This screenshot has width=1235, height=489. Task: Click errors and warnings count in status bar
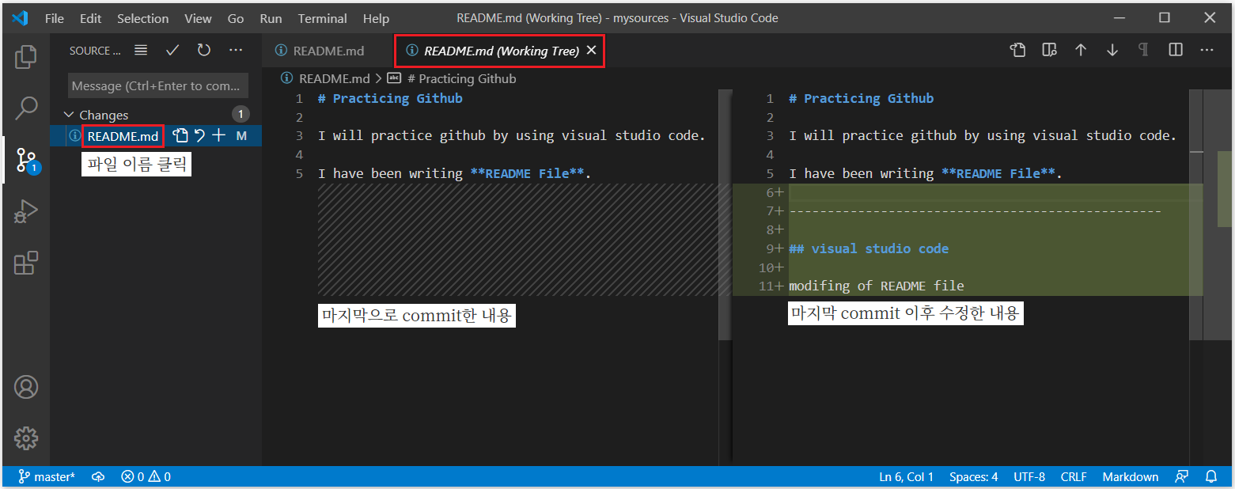pyautogui.click(x=146, y=476)
